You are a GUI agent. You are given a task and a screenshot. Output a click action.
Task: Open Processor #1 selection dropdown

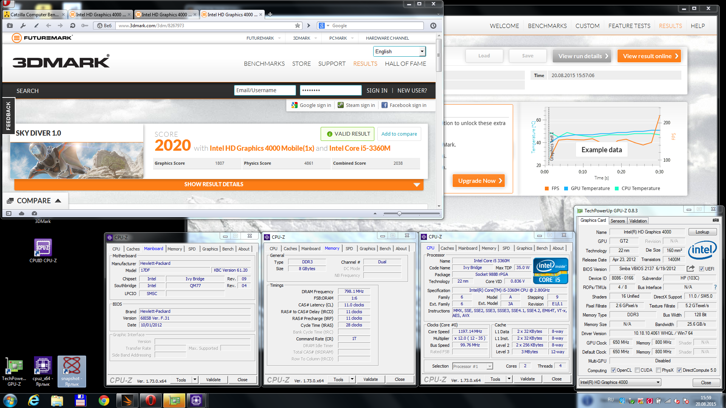click(472, 366)
